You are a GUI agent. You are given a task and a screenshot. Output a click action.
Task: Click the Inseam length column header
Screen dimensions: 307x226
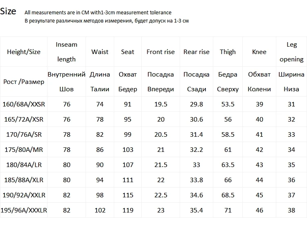pyautogui.click(x=66, y=52)
